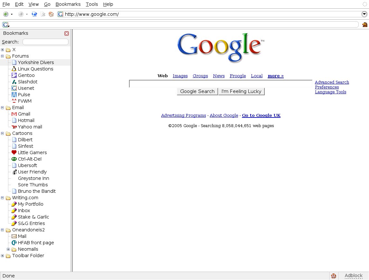Expand the Toolbar Folder
Viewport: 369px width, 280px height.
click(2, 256)
